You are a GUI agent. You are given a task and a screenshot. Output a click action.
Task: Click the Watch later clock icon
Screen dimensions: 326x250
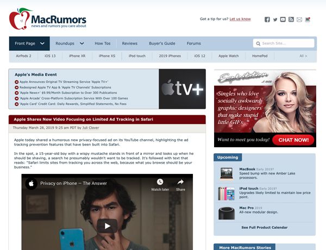coord(160,182)
